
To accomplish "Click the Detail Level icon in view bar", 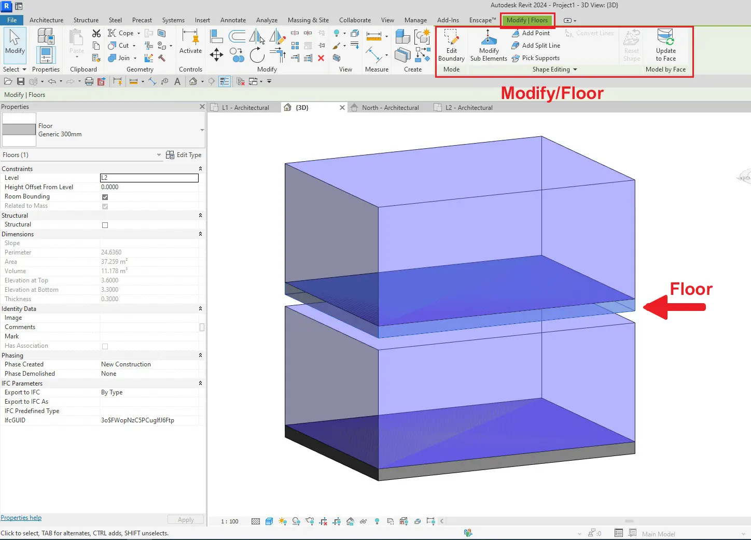I will 256,521.
